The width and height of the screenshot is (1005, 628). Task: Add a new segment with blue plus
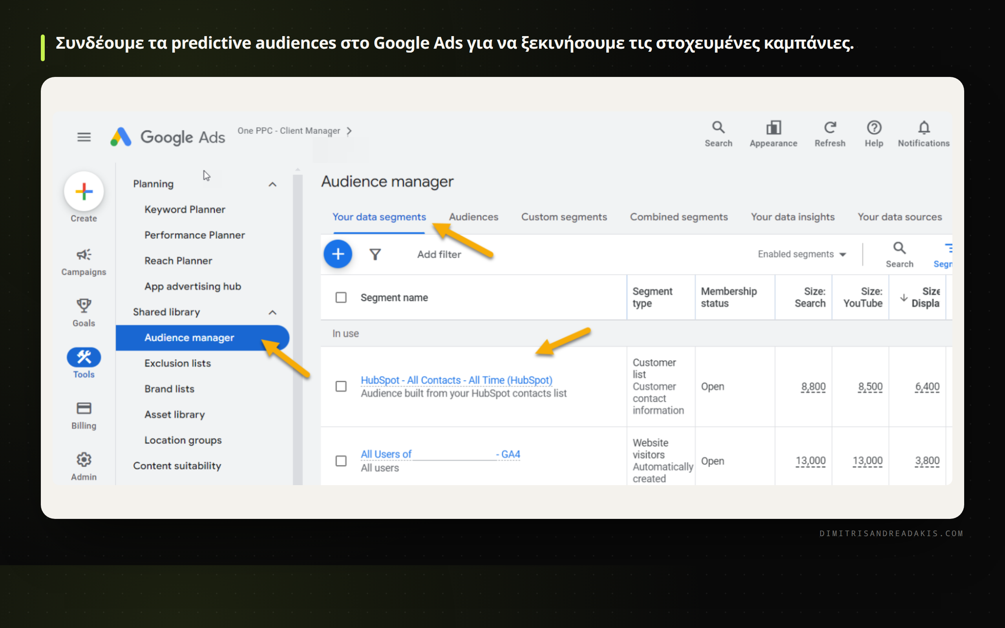[338, 254]
